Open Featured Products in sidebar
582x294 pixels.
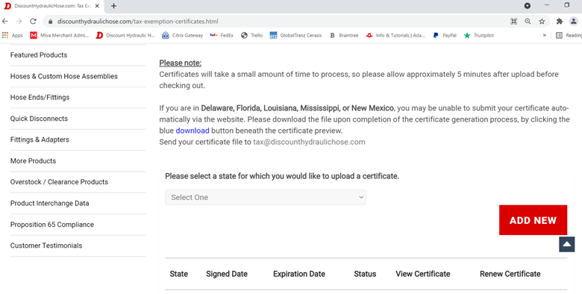click(x=39, y=55)
